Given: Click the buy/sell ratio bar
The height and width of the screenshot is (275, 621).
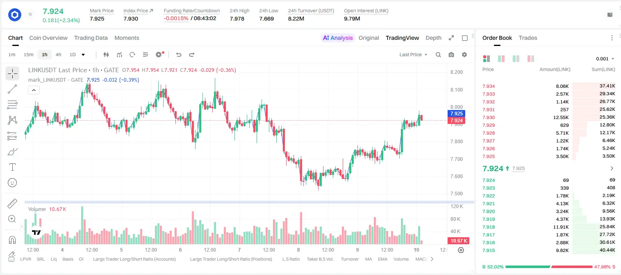Looking at the screenshot, I should 549,267.
